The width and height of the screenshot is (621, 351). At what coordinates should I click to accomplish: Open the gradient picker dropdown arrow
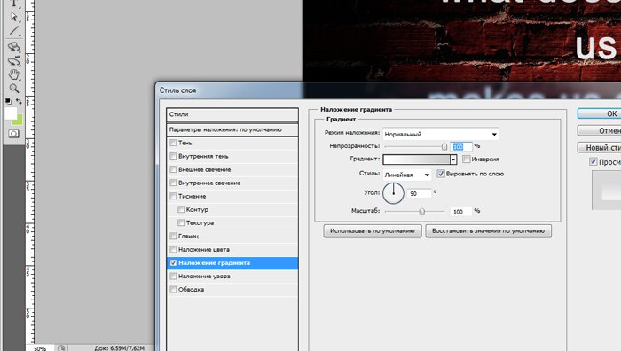pos(453,159)
